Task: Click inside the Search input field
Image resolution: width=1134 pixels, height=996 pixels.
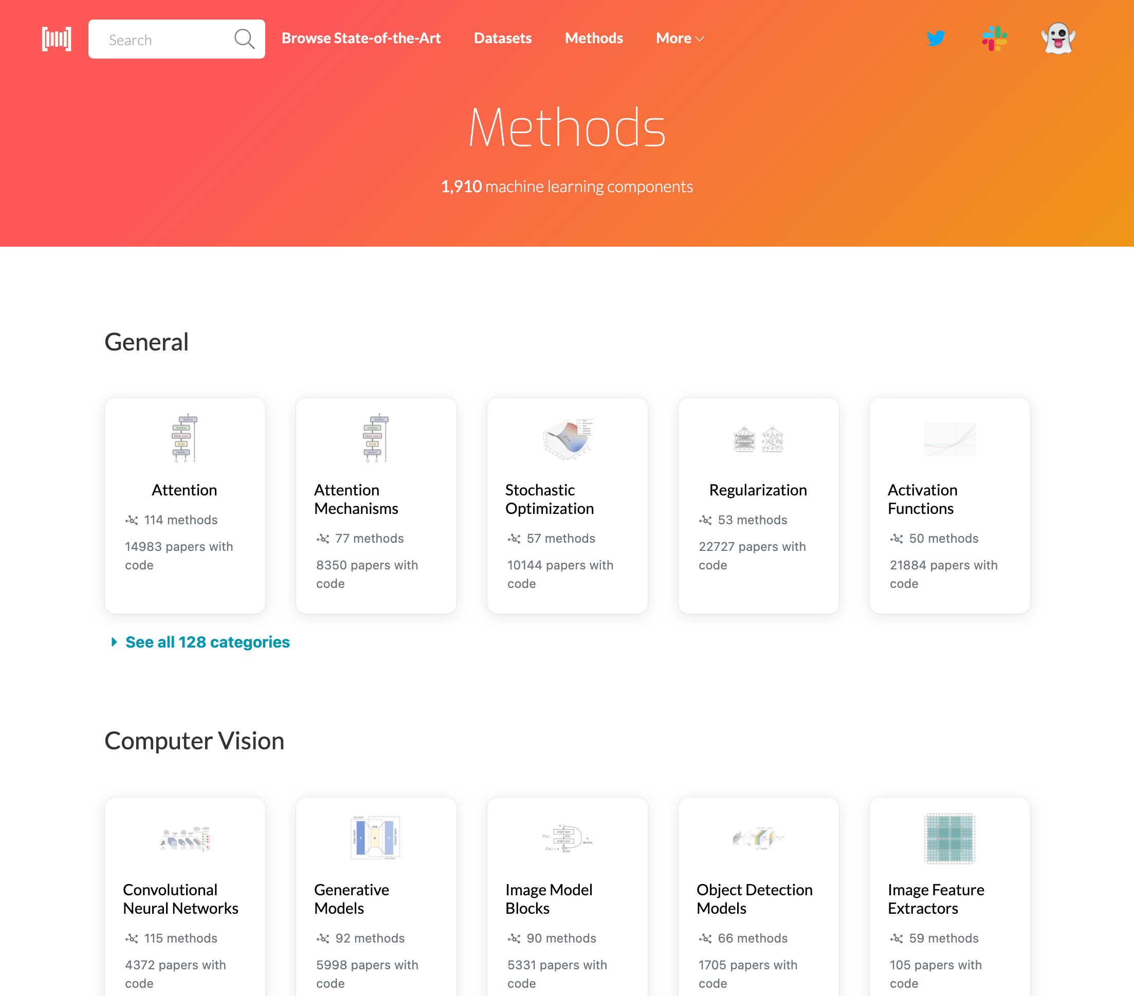Action: tap(167, 39)
